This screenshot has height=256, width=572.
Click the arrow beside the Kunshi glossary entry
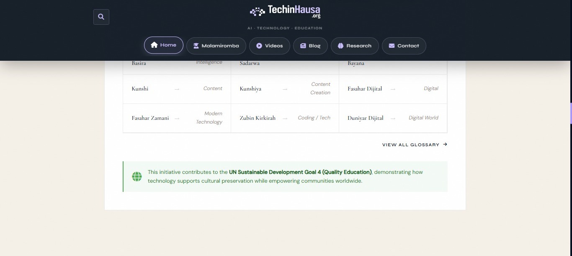point(177,89)
